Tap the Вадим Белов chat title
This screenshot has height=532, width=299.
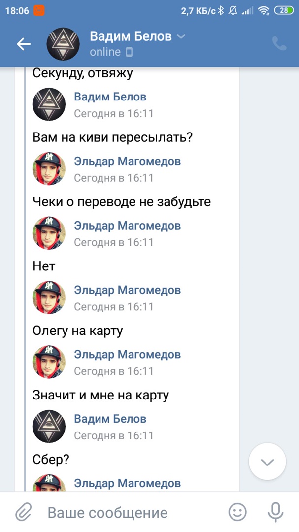coord(131,36)
